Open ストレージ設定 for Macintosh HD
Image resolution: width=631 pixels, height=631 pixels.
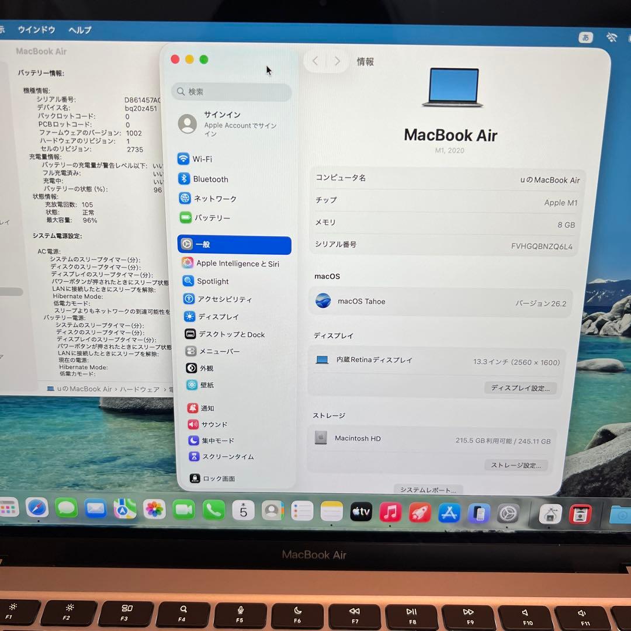coord(517,465)
